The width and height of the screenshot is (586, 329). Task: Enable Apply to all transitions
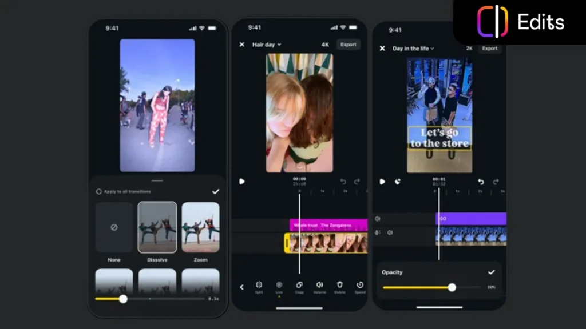pyautogui.click(x=98, y=191)
